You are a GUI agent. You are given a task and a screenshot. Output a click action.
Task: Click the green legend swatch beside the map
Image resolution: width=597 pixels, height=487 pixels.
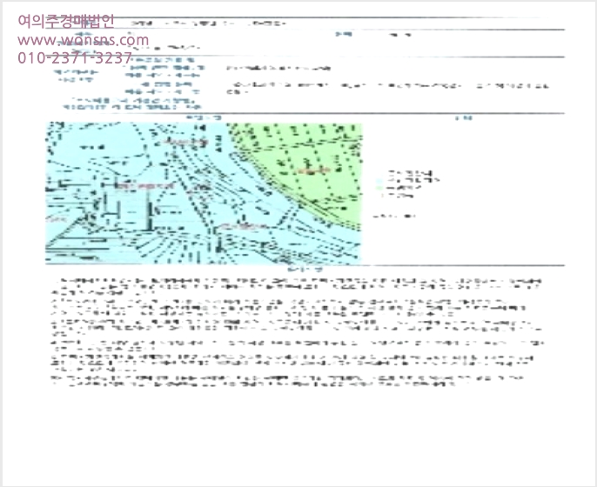pos(379,188)
